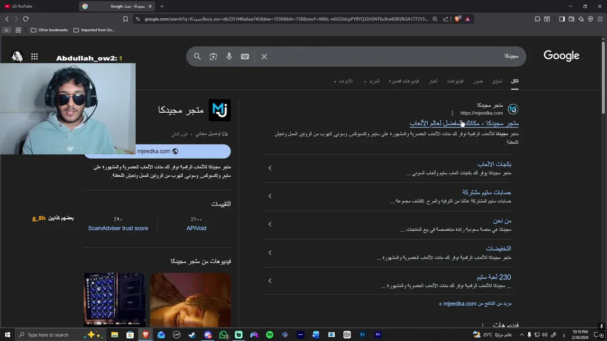Expand بكجات الألعاب sitelink chevron
The image size is (607, 341).
(x=270, y=168)
